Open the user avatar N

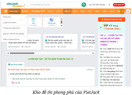coord(128,11)
